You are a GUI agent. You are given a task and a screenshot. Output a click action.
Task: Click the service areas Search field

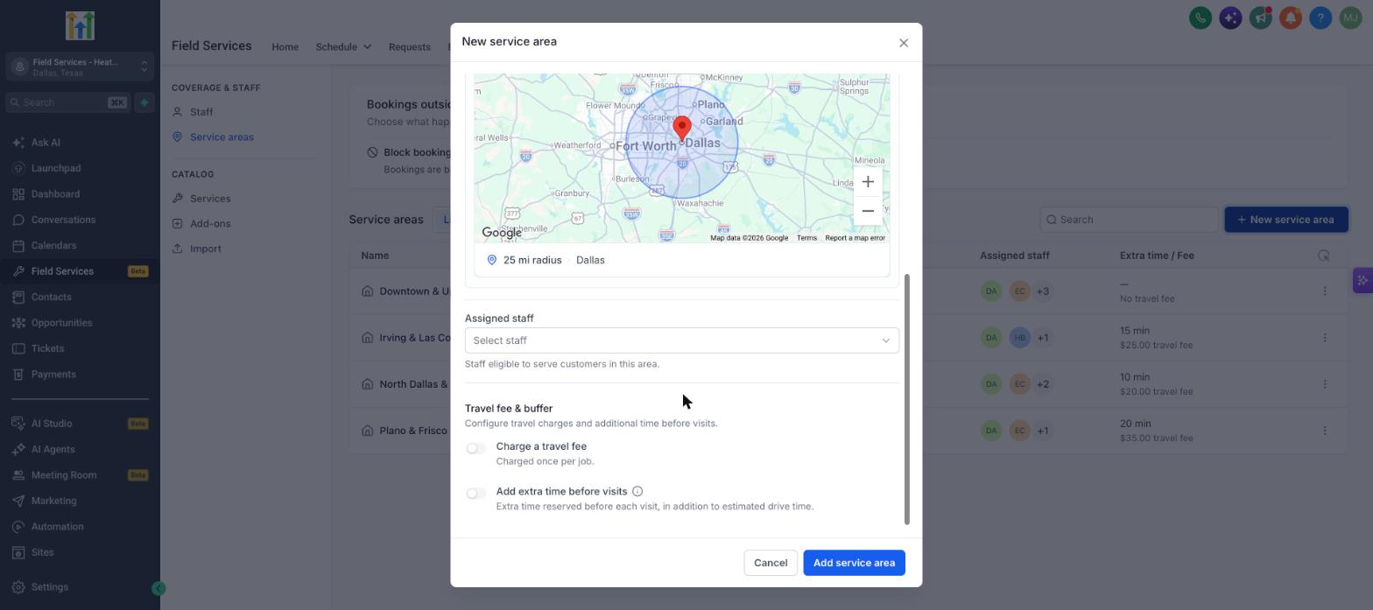tap(1129, 220)
